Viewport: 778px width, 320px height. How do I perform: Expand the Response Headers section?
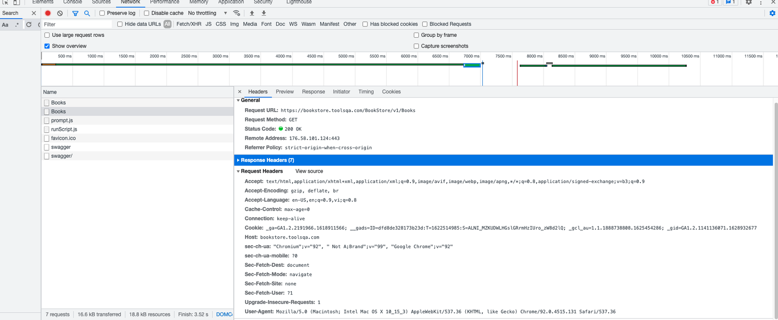pos(267,160)
